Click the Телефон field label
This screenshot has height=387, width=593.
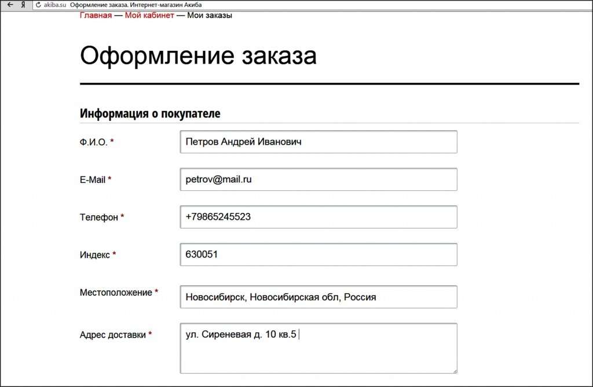102,217
